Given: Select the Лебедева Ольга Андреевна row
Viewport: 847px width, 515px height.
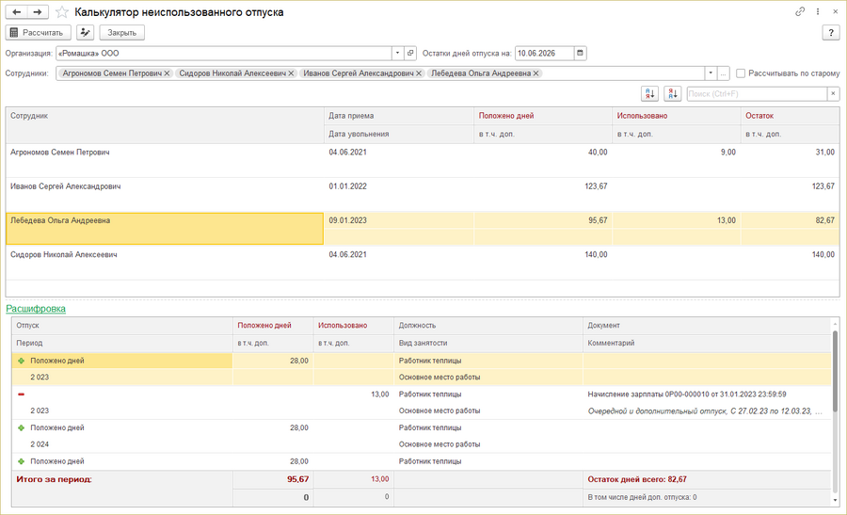Looking at the screenshot, I should pos(423,229).
